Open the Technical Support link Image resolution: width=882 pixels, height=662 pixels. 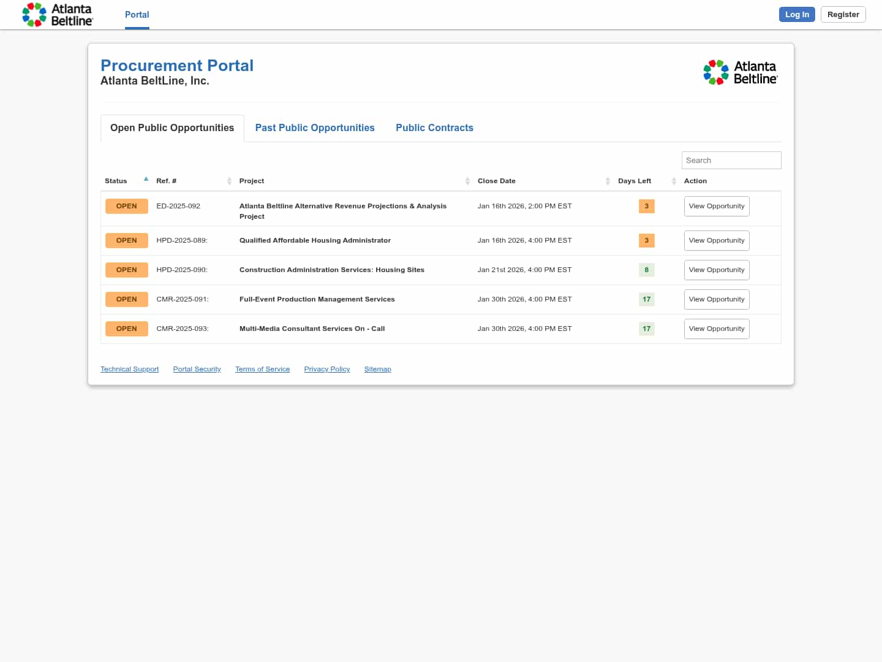click(129, 369)
